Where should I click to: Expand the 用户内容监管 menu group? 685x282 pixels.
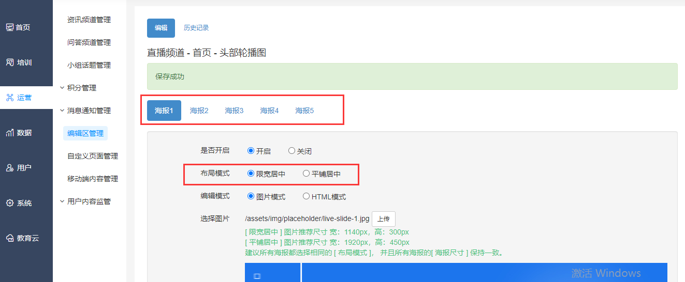pyautogui.click(x=85, y=201)
